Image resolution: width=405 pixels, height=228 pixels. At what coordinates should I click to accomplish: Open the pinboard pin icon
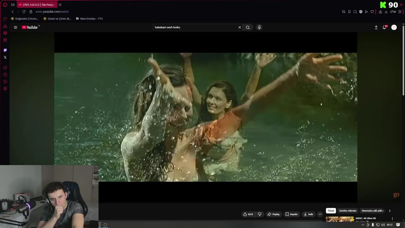click(349, 12)
